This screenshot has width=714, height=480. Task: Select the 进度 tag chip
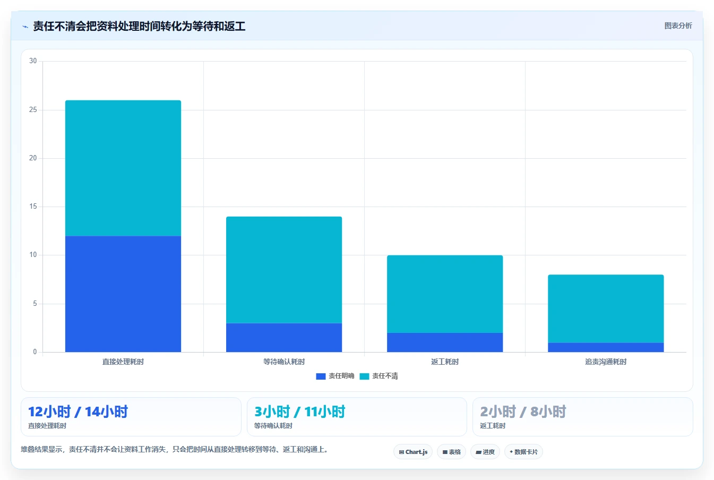pos(485,452)
